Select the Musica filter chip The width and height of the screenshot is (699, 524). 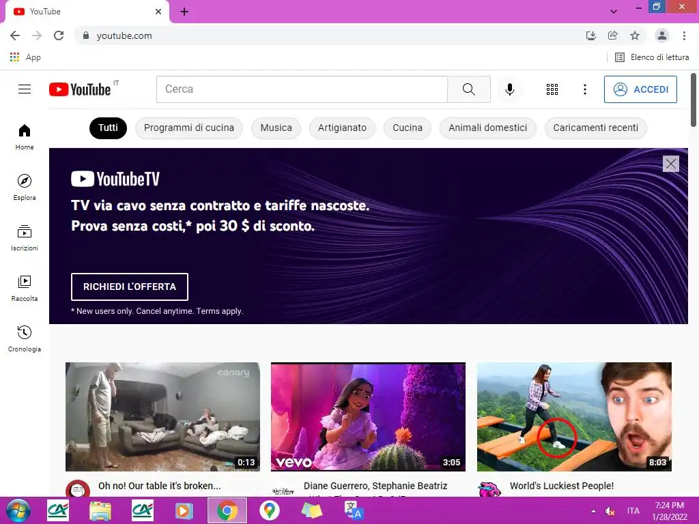[276, 128]
